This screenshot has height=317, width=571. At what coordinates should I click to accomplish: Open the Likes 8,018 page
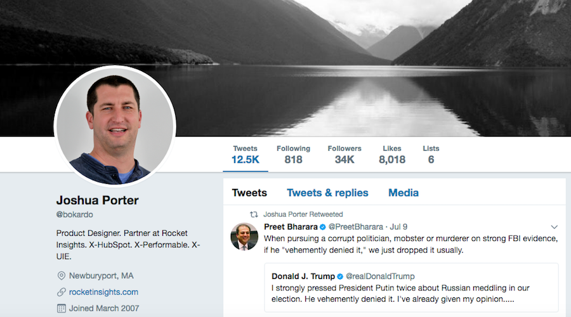tap(392, 155)
